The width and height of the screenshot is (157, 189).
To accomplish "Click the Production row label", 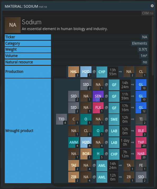I will [28, 72].
